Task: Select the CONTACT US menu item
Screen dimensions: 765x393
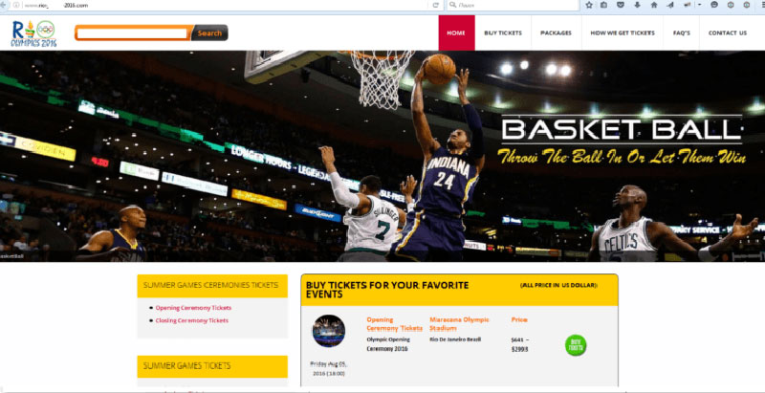Action: (x=728, y=33)
